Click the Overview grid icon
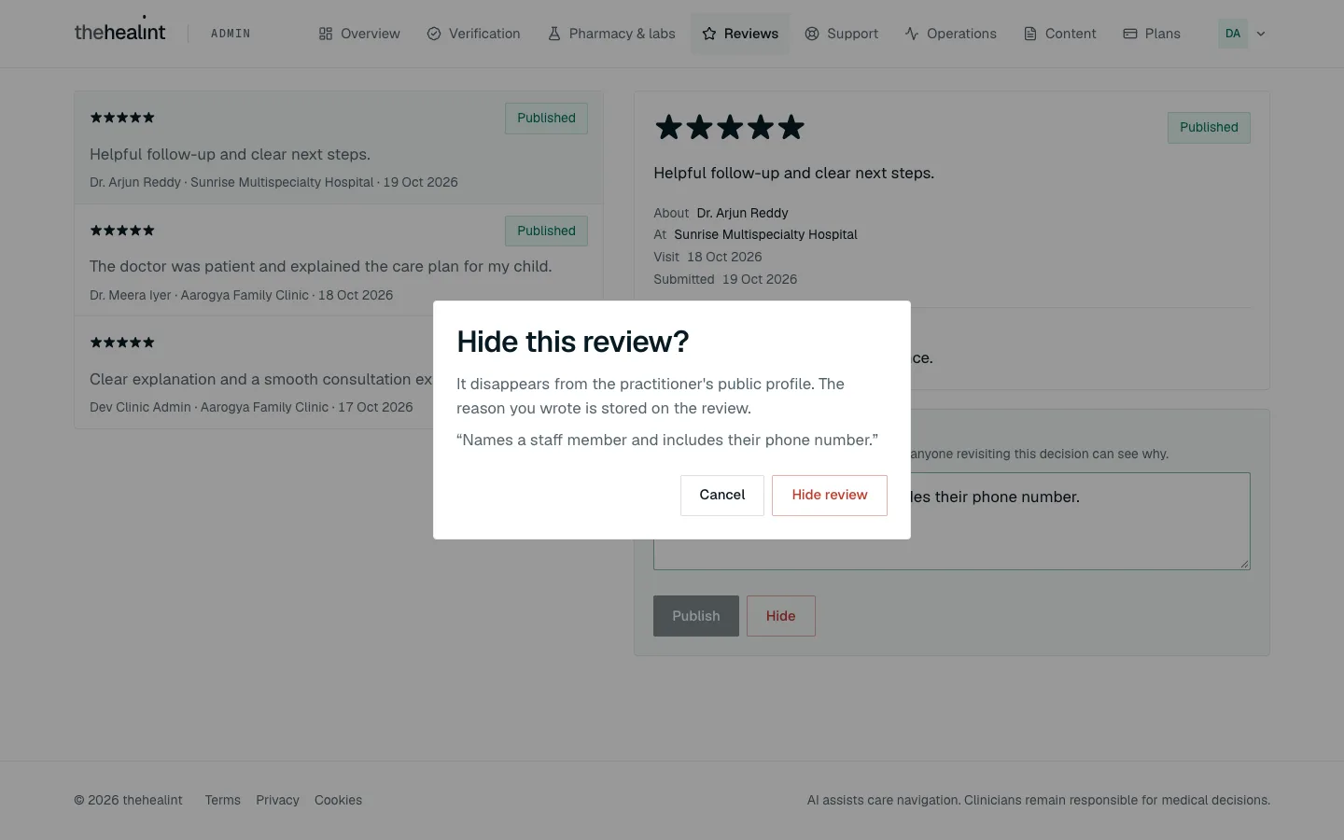This screenshot has height=840, width=1344. pyautogui.click(x=326, y=34)
